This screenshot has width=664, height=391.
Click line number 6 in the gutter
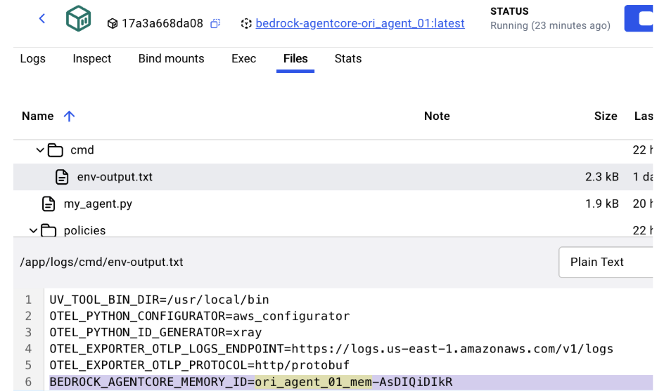tap(28, 382)
